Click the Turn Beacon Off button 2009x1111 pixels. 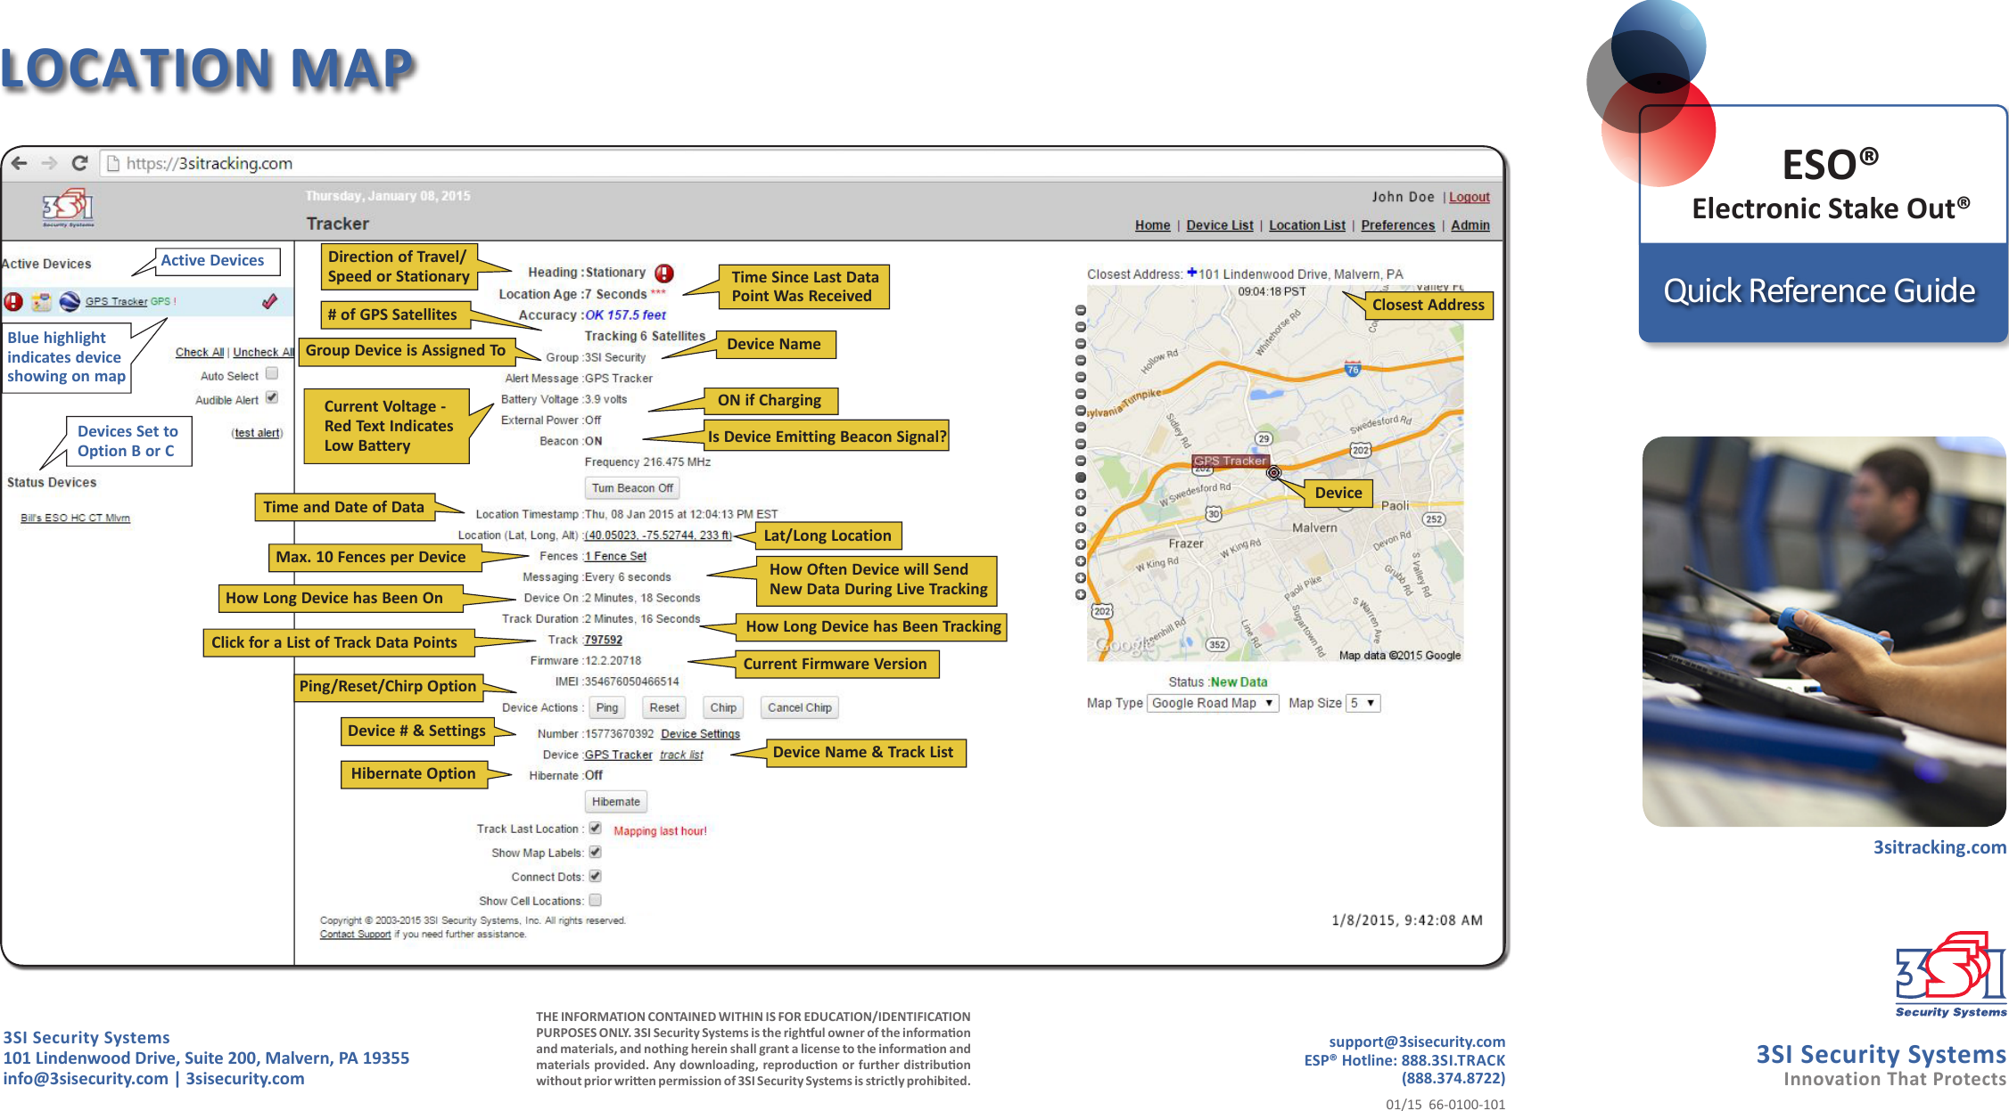632,488
